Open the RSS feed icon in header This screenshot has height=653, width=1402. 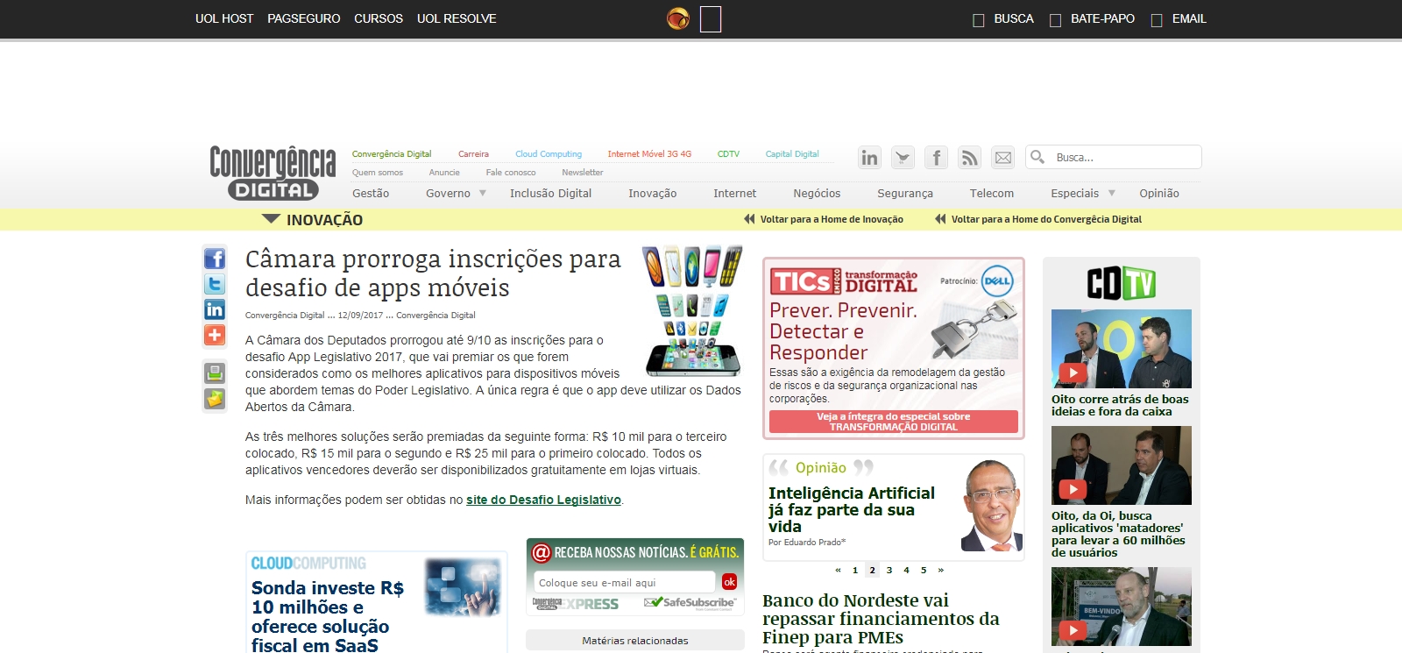coord(969,158)
